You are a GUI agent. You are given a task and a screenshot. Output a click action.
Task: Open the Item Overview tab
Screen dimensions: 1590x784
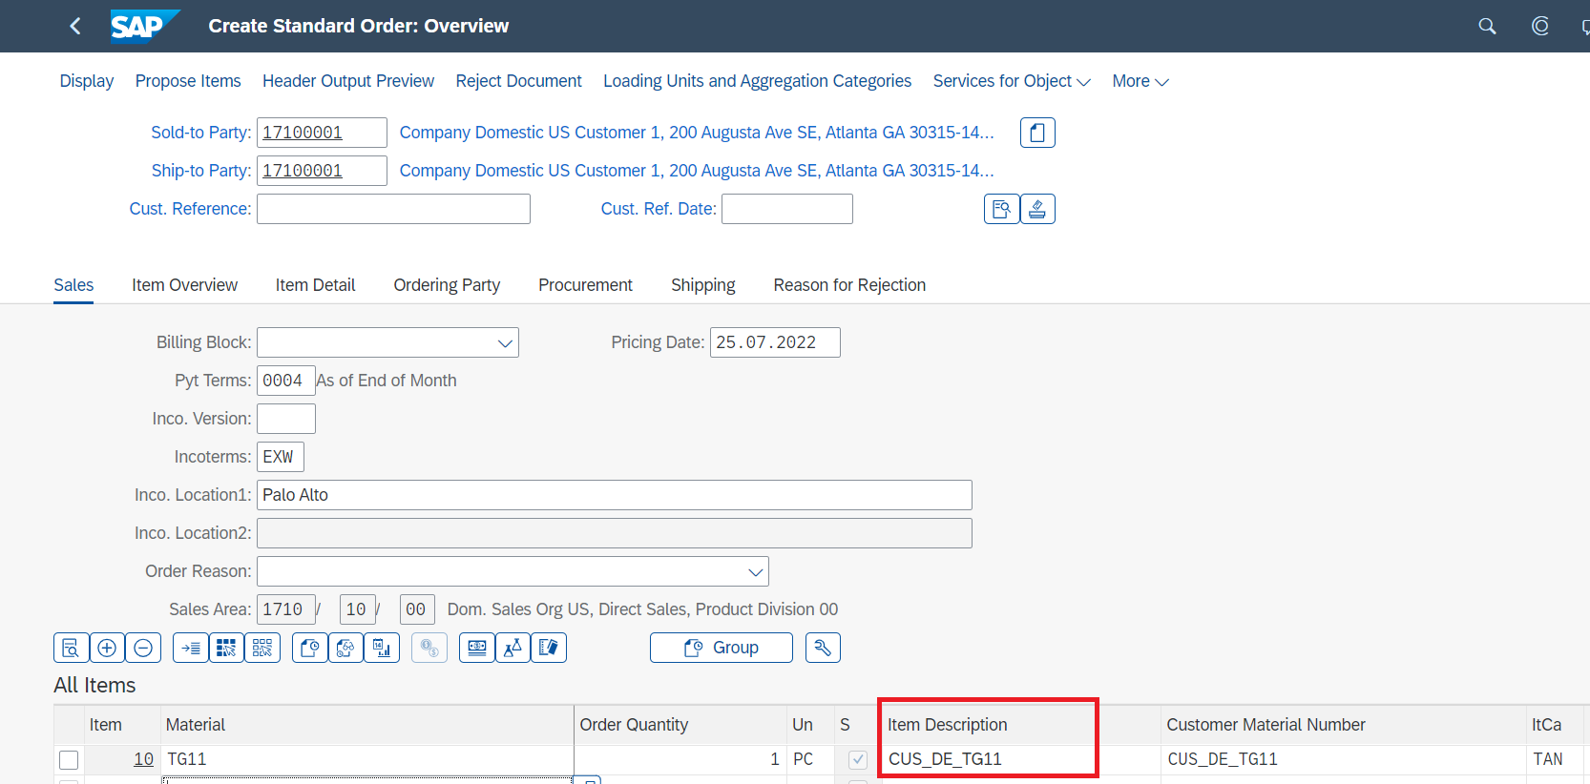coord(184,285)
